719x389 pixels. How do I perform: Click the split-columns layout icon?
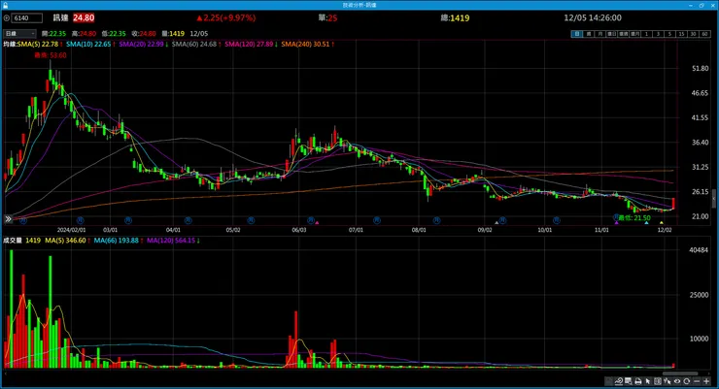658,381
